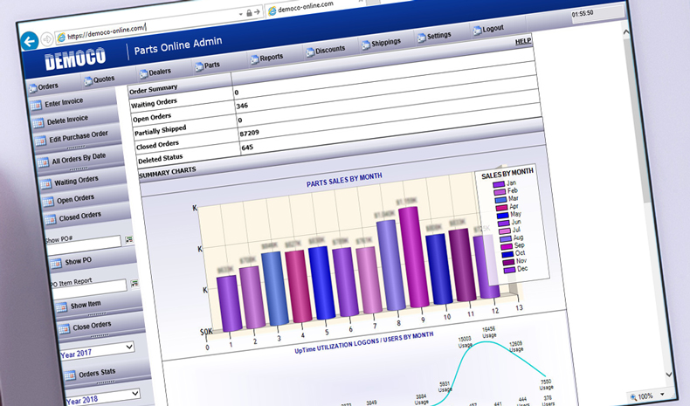
Task: Click the Logout button
Action: tap(489, 29)
